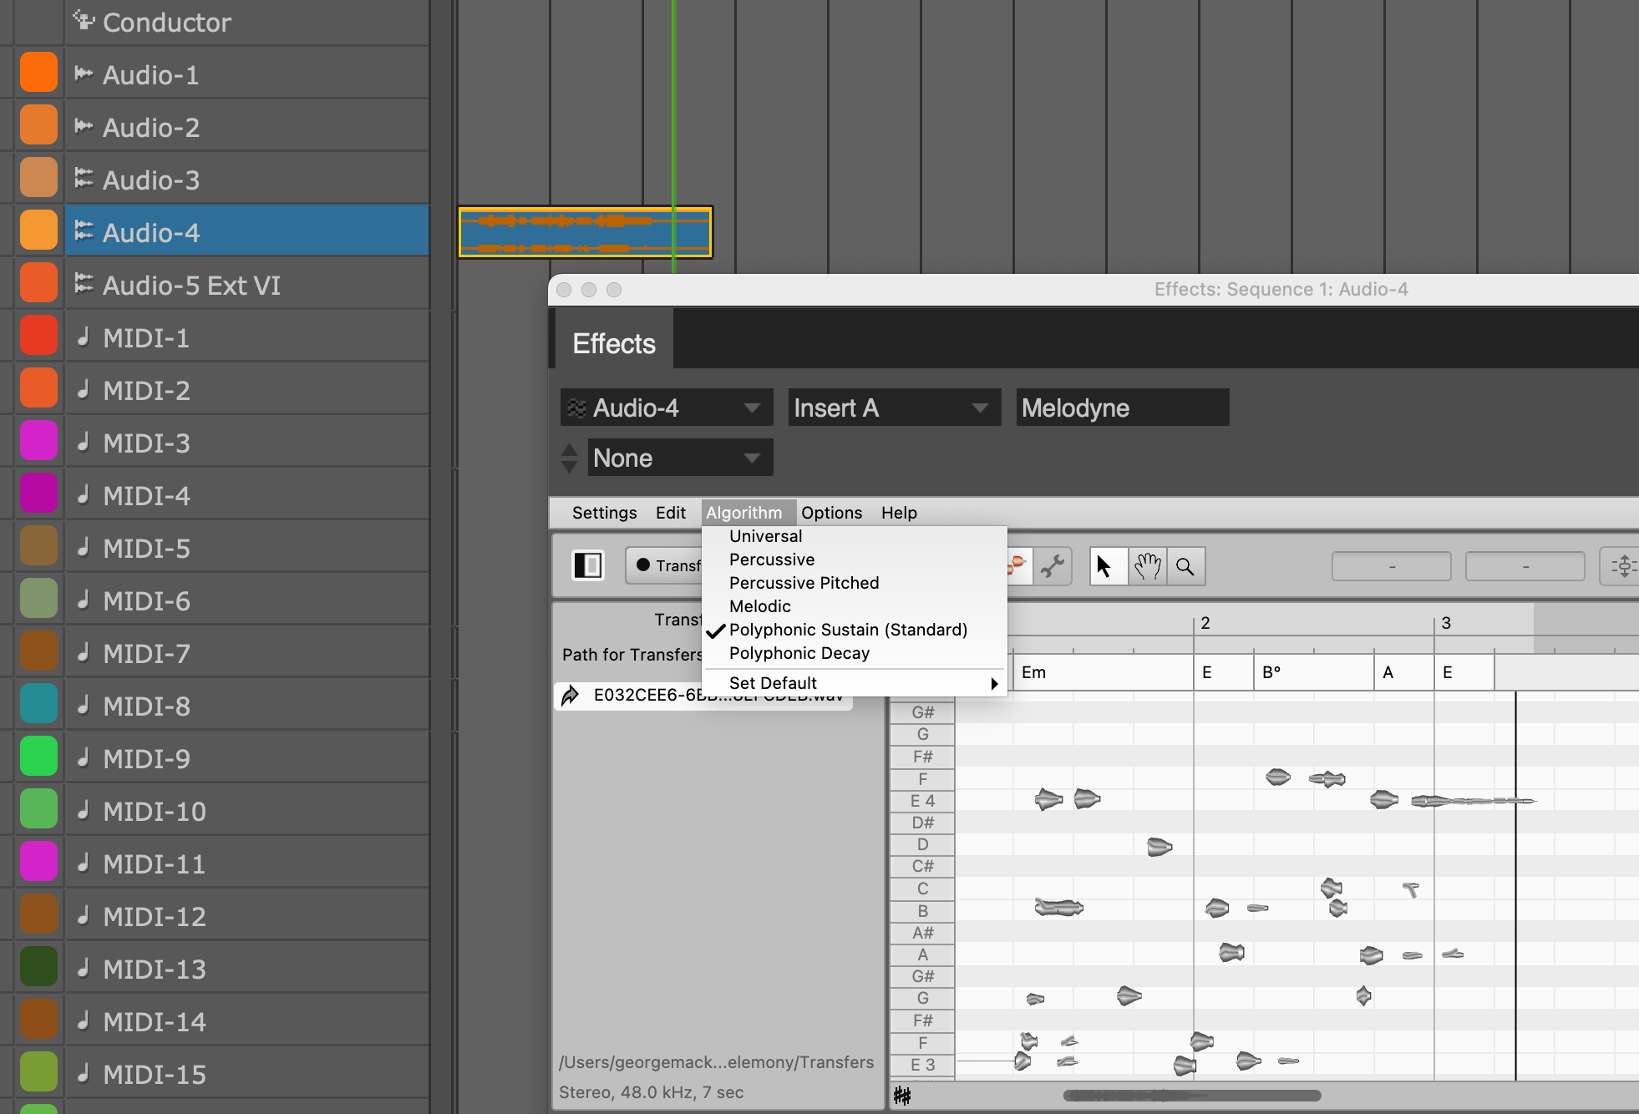
Task: Click the horizontal scrollbar in Melodyne editor
Action: point(1192,1096)
